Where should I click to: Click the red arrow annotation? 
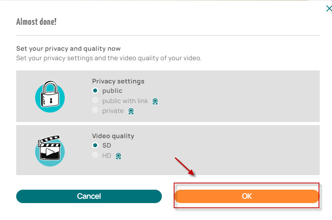[184, 166]
